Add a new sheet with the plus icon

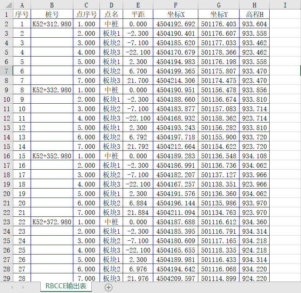pos(109,287)
